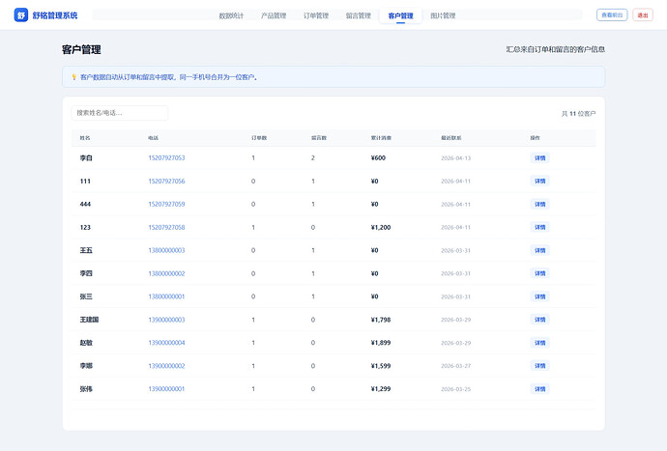This screenshot has width=667, height=451.
Task: Click the 退出 logout button
Action: 642,15
